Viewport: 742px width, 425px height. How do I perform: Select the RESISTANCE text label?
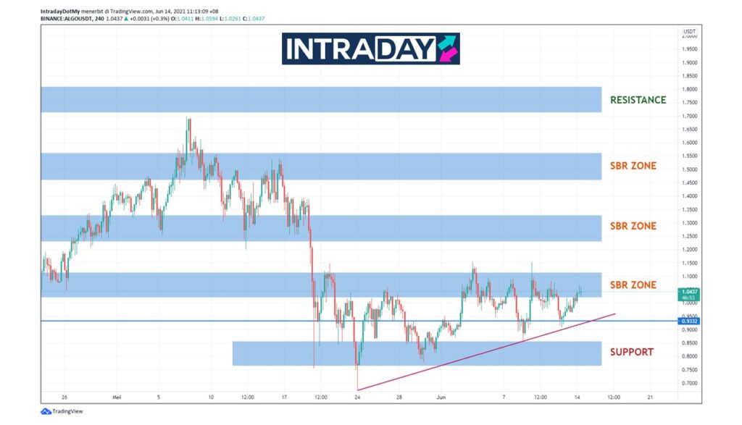click(x=638, y=100)
